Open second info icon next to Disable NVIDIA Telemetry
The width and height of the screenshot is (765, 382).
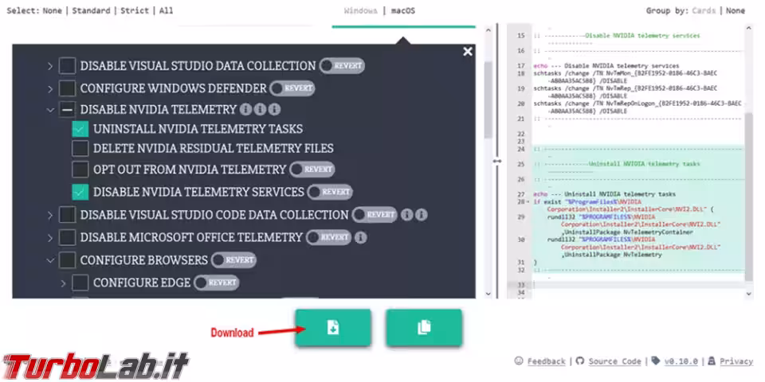click(260, 110)
